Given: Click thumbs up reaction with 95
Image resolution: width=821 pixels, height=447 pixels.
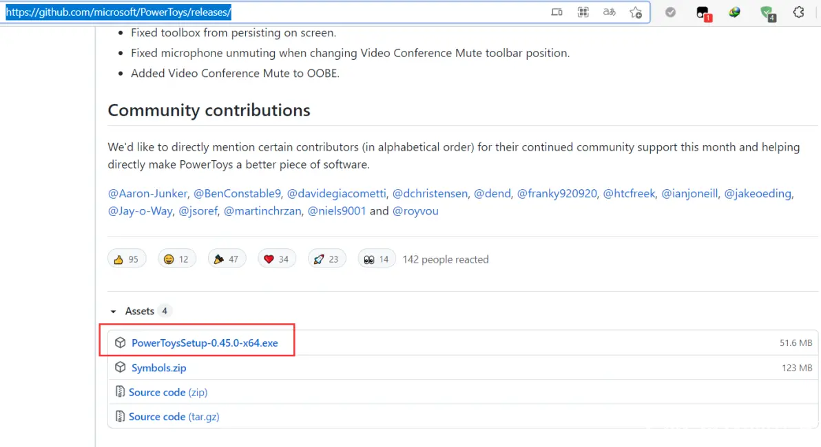Looking at the screenshot, I should [127, 259].
